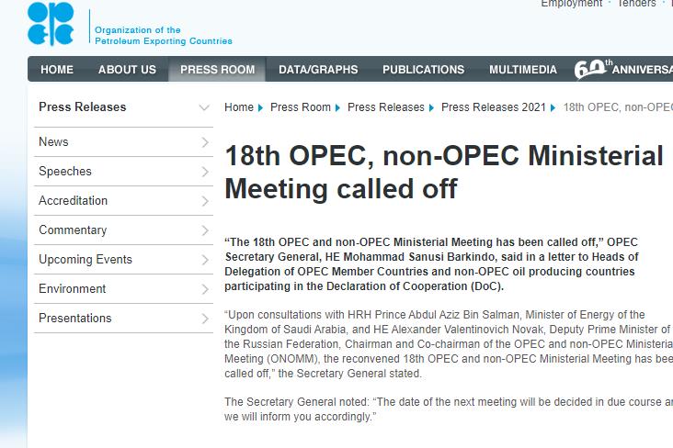673x448 pixels.
Task: Expand the News sidebar chevron
Action: click(x=205, y=142)
